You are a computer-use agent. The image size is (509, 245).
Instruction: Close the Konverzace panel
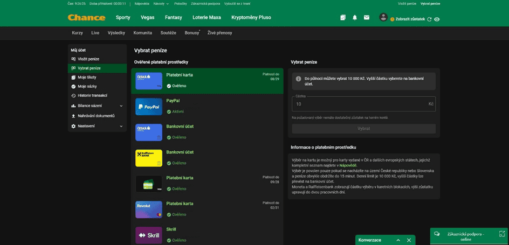[x=409, y=240]
